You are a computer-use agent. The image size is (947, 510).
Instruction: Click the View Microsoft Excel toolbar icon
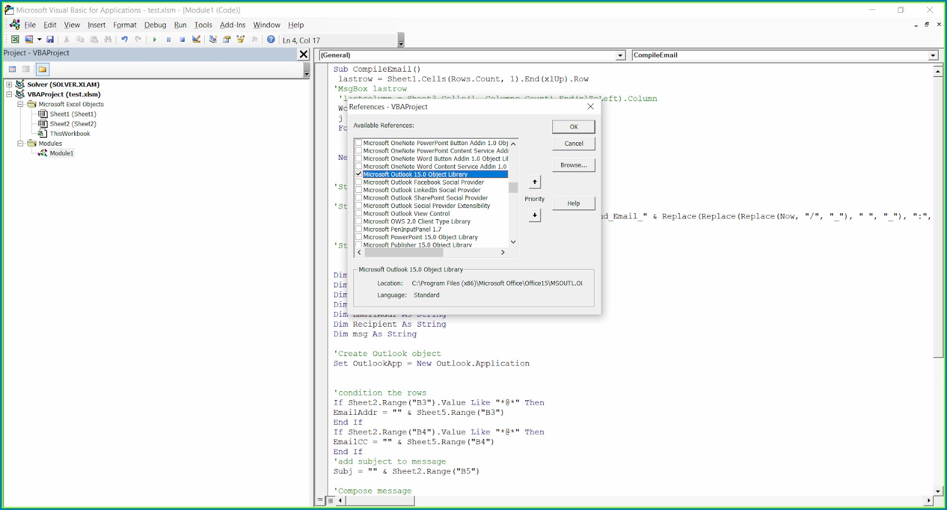pyautogui.click(x=15, y=39)
